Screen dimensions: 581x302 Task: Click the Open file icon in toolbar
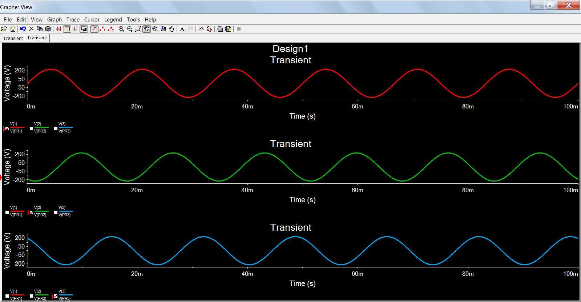click(x=4, y=29)
